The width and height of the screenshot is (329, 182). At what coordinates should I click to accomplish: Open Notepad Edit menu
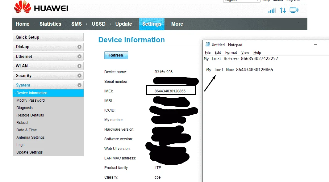[x=218, y=53]
